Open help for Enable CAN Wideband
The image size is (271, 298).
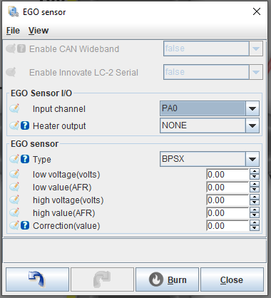(x=21, y=48)
